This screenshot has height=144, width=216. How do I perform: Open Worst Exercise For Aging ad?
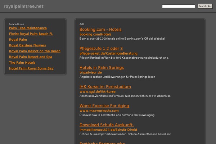pos(104,106)
